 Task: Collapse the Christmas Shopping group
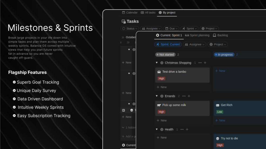(157, 63)
